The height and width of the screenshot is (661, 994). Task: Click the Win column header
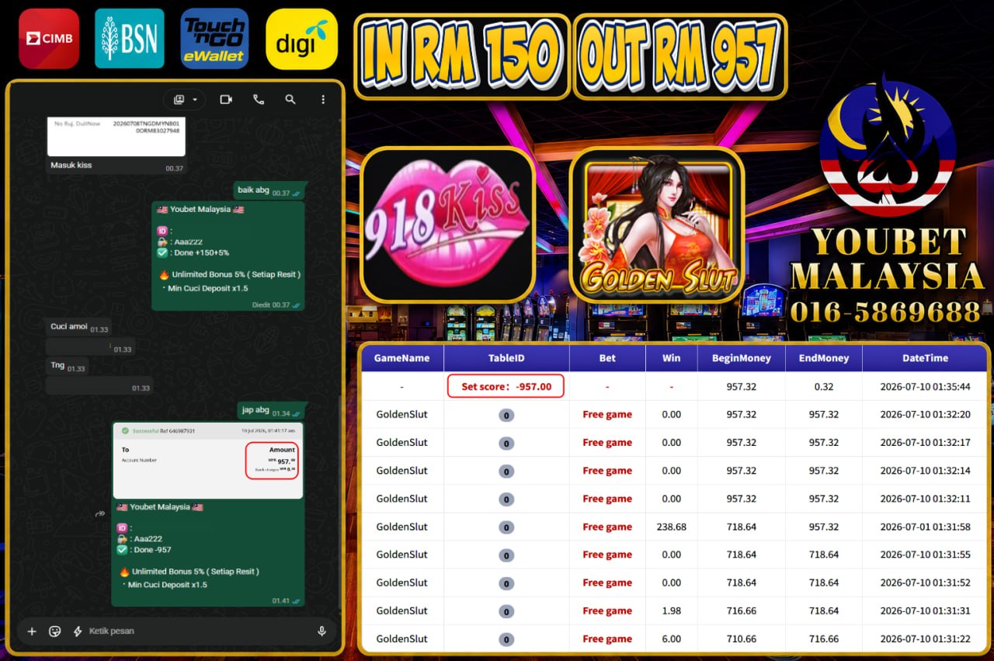[x=672, y=358]
